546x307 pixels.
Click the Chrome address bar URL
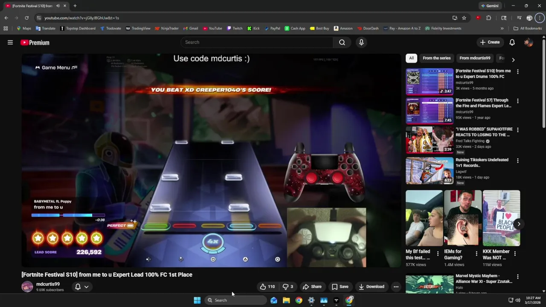pyautogui.click(x=81, y=18)
